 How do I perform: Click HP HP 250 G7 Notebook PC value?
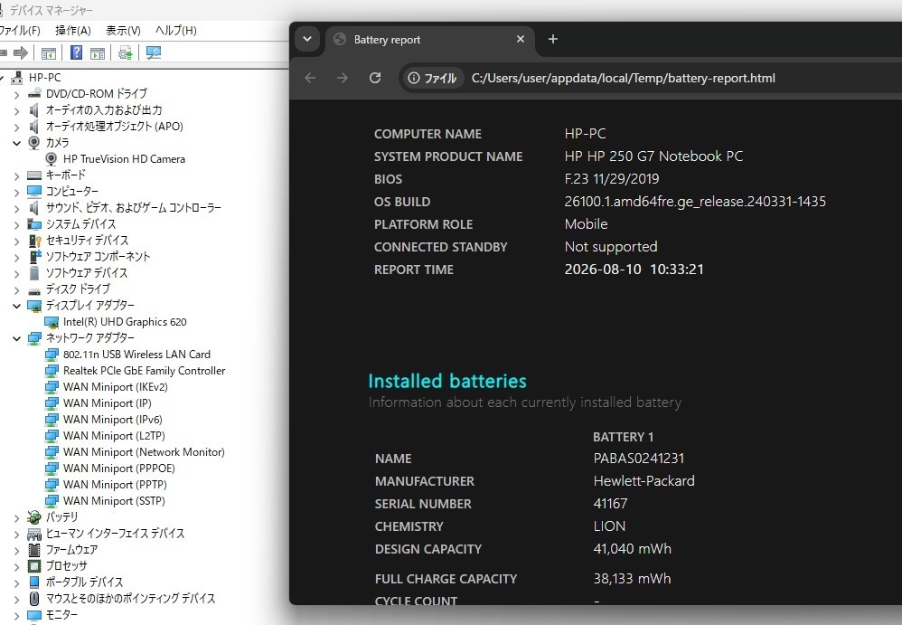pyautogui.click(x=653, y=156)
